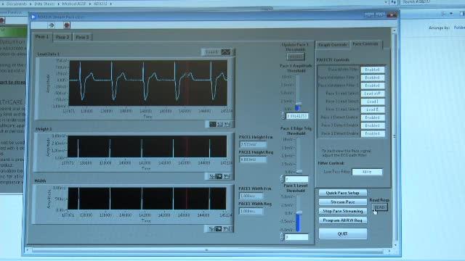Toggle the Pace 3 Detect Enable switch
Screen dimensions: 465x261
point(373,133)
